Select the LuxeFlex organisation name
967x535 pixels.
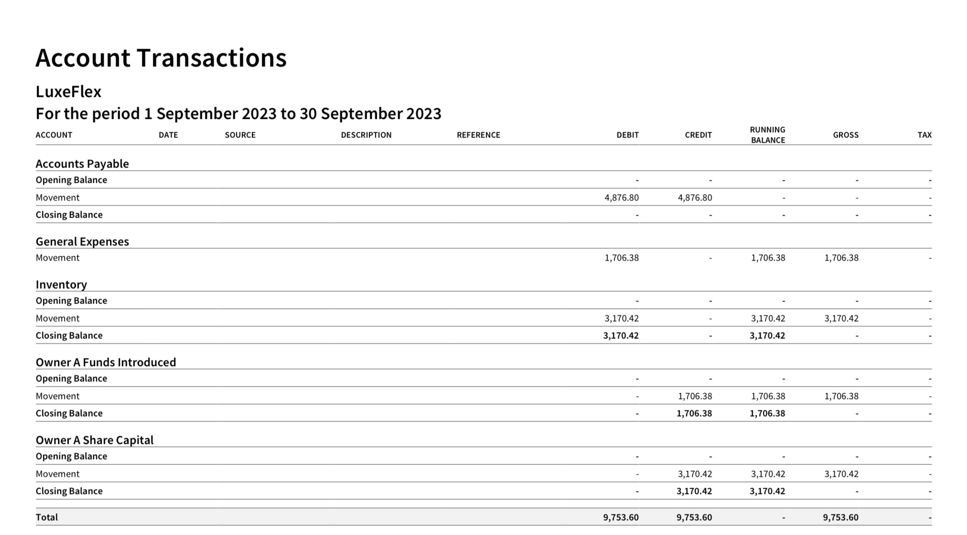68,91
